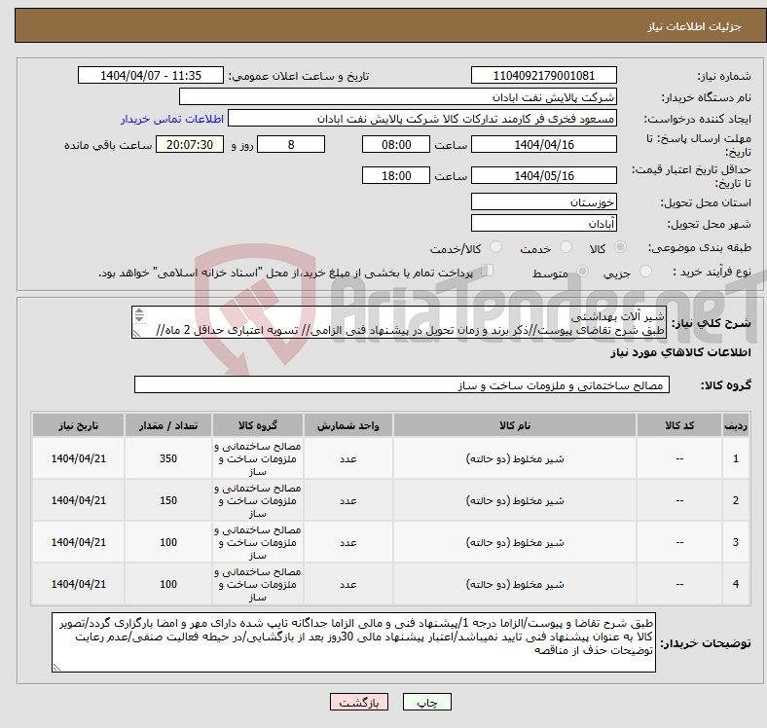This screenshot has height=728, width=767.
Task: Click quantity 150 in row 2
Action: (x=168, y=500)
